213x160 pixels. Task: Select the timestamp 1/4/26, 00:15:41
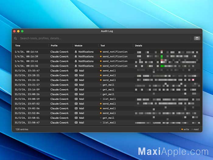pos(26,61)
